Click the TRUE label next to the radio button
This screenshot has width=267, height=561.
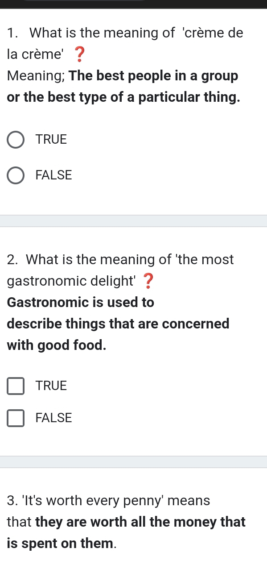click(51, 140)
